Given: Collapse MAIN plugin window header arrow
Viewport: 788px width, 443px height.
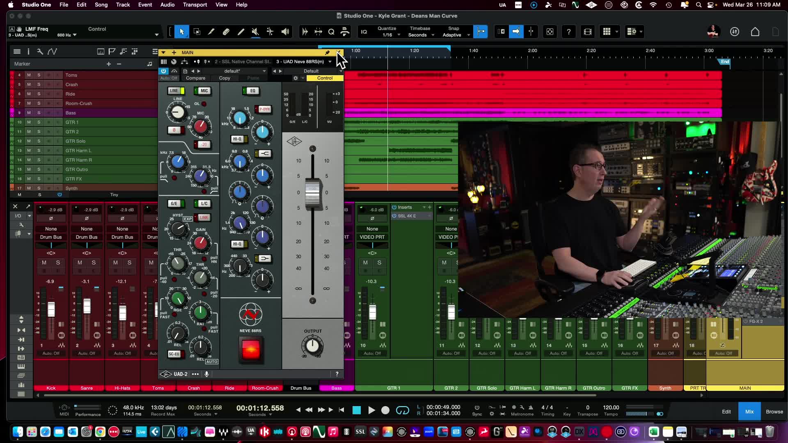Looking at the screenshot, I should pyautogui.click(x=163, y=53).
